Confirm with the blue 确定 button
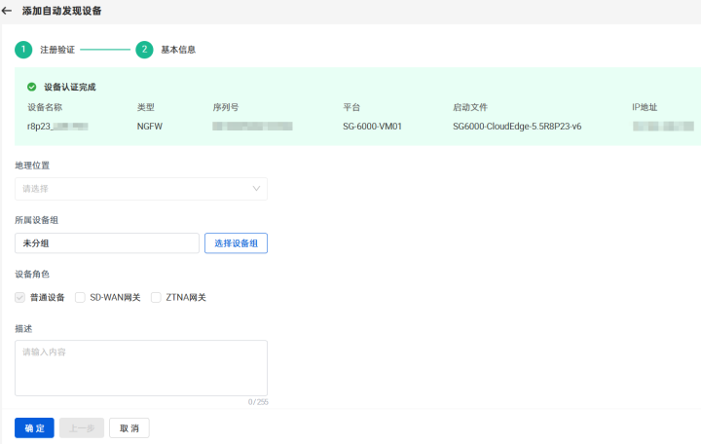This screenshot has width=701, height=444. pos(34,428)
